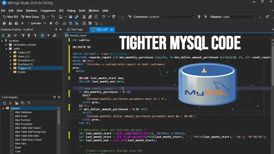The height and width of the screenshot is (154, 274).
Task: Expand the Tables (27) folder
Action: [10, 52]
